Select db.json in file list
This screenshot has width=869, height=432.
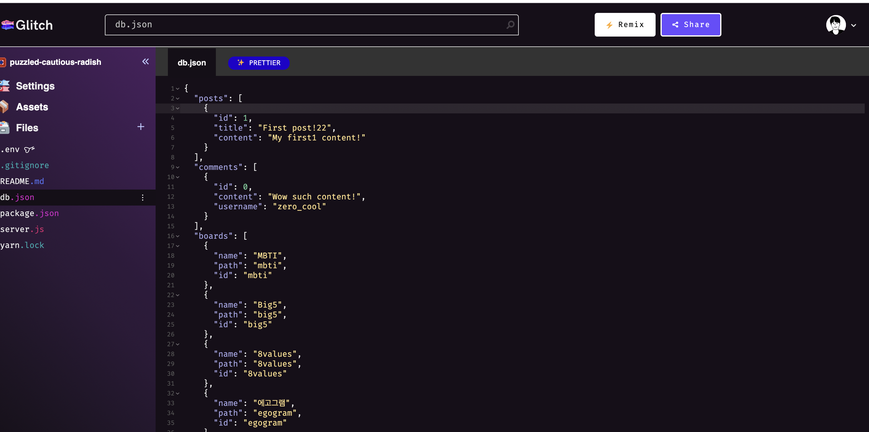[x=77, y=198]
